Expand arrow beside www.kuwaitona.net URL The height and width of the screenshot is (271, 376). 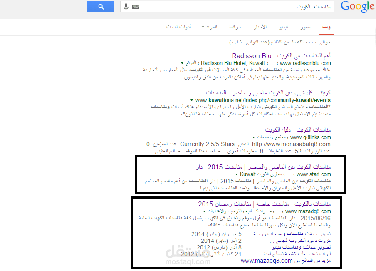point(192,100)
